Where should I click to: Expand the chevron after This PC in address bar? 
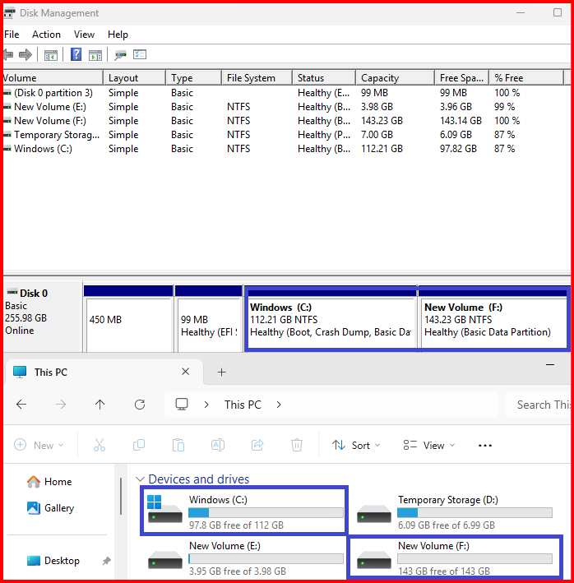tap(280, 405)
